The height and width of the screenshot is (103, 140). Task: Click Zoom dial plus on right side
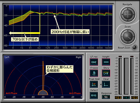(x=134, y=37)
